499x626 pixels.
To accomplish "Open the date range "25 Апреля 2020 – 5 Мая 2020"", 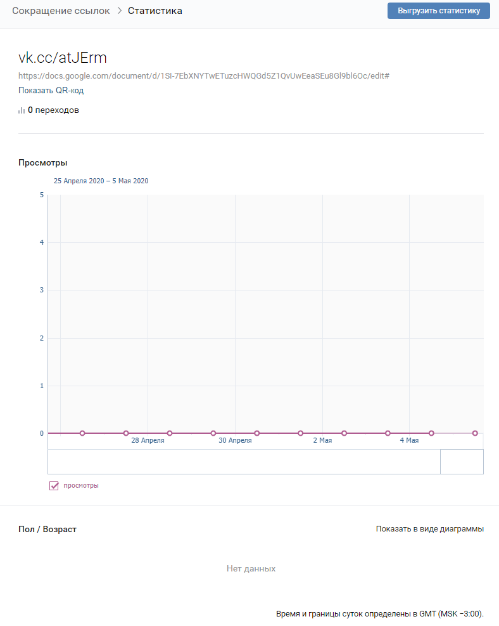I will pos(101,181).
